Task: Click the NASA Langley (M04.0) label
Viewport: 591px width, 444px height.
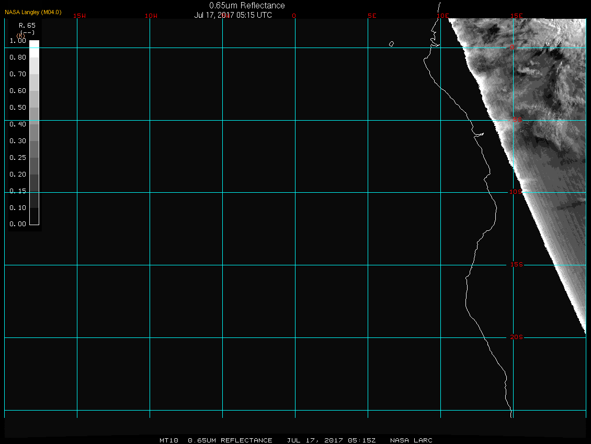Action: [x=33, y=12]
